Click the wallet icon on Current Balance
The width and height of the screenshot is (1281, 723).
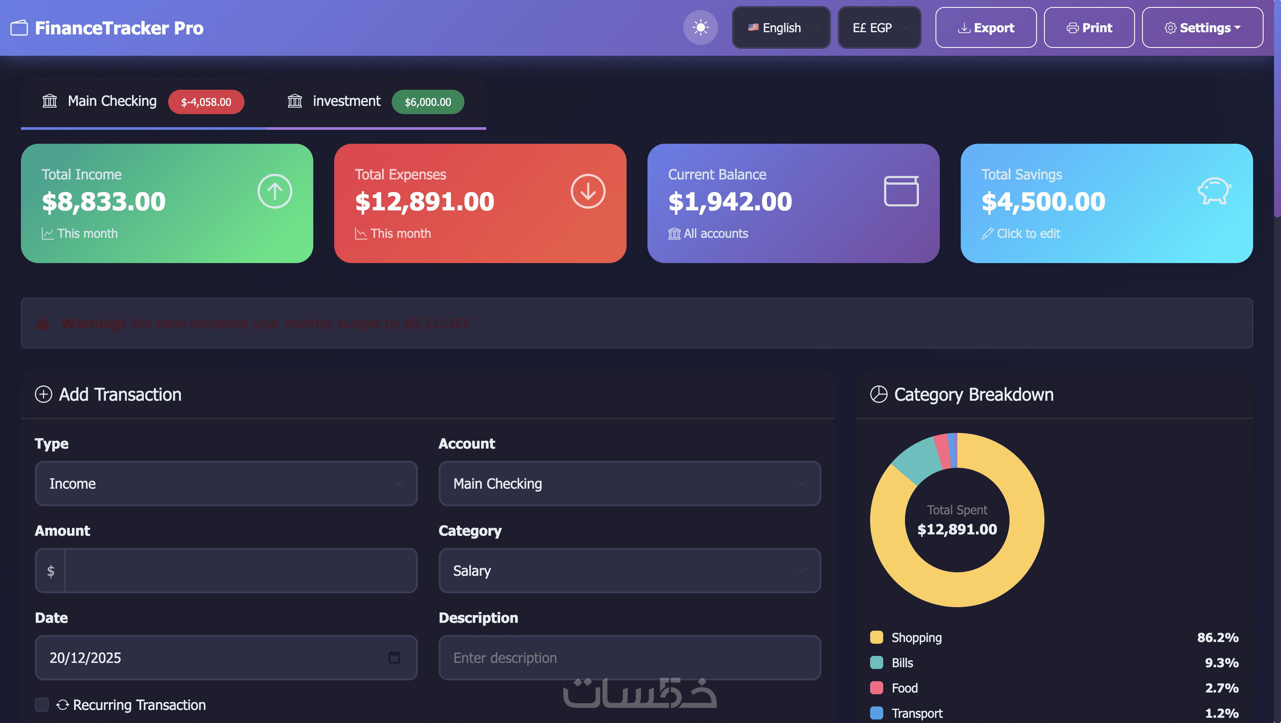pos(901,191)
